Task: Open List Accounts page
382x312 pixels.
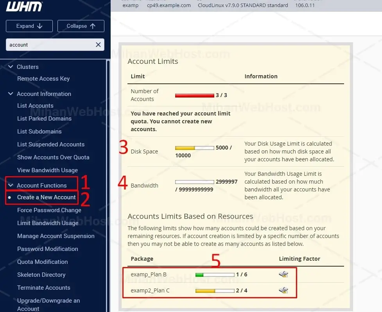Action: (35, 106)
